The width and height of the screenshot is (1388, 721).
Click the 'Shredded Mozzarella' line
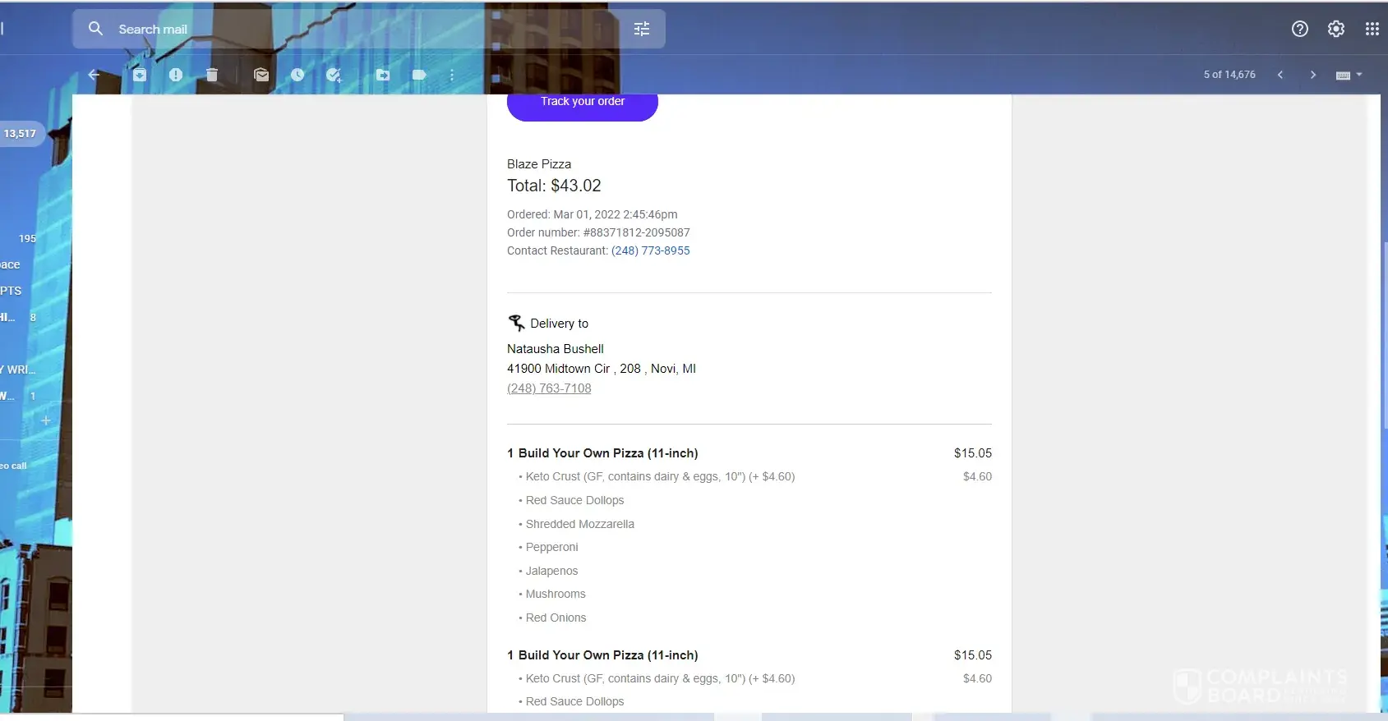580,524
